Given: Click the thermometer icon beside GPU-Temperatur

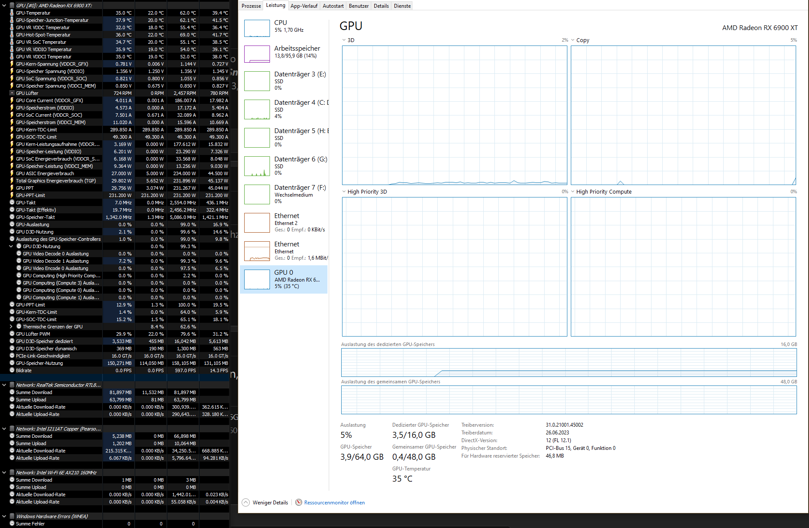Looking at the screenshot, I should (12, 13).
